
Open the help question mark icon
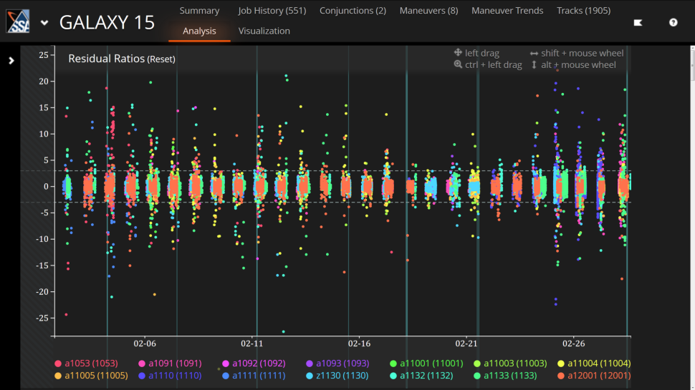tap(674, 23)
